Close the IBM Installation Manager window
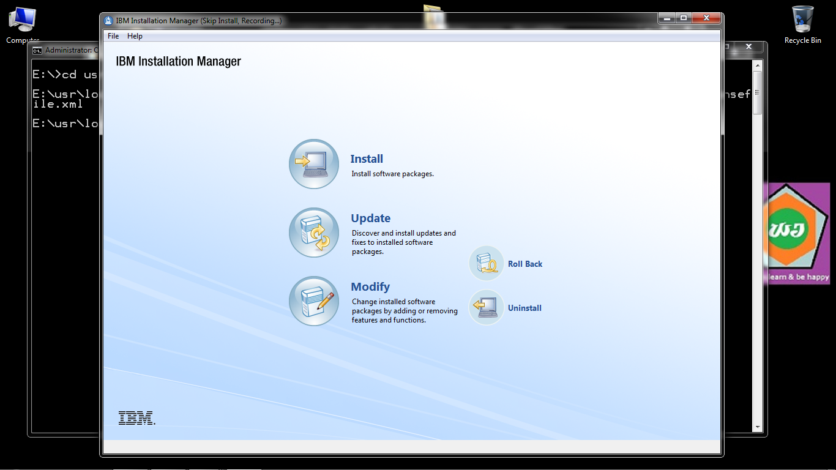 pos(706,18)
